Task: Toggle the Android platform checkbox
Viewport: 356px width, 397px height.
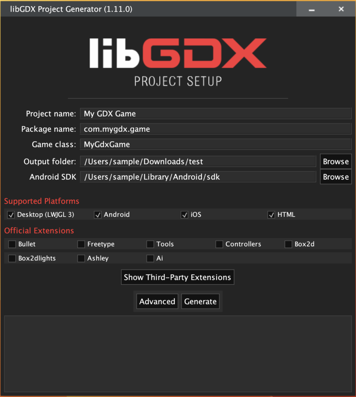Action: (x=98, y=215)
